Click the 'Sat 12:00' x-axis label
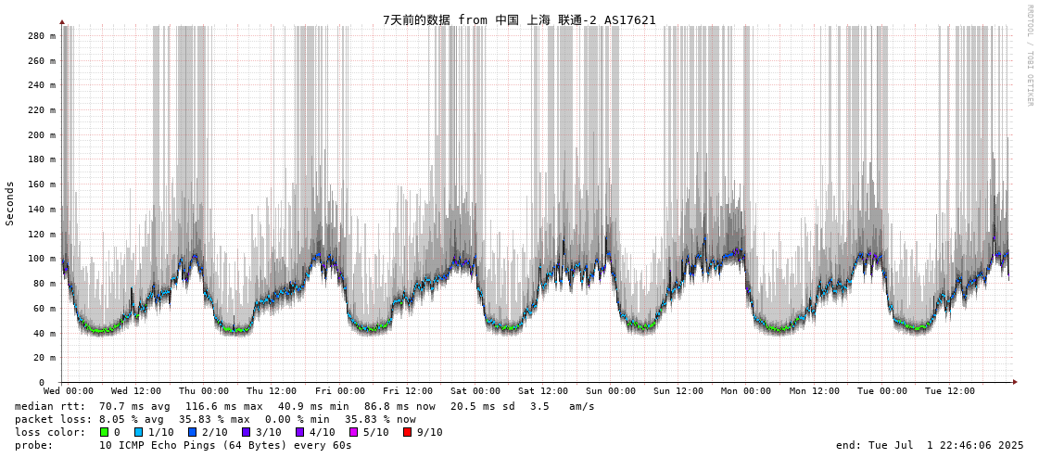The image size is (1039, 458). [543, 391]
